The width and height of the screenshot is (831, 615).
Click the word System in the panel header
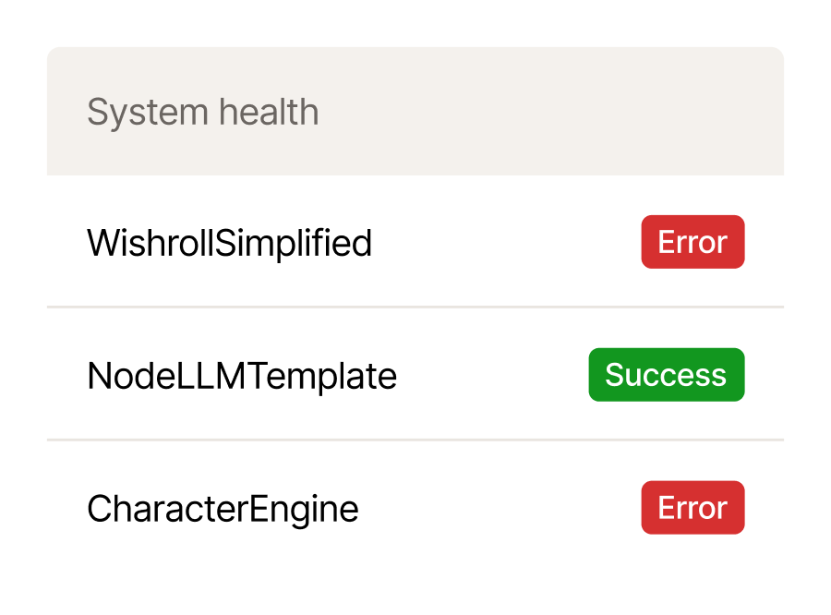(x=148, y=113)
